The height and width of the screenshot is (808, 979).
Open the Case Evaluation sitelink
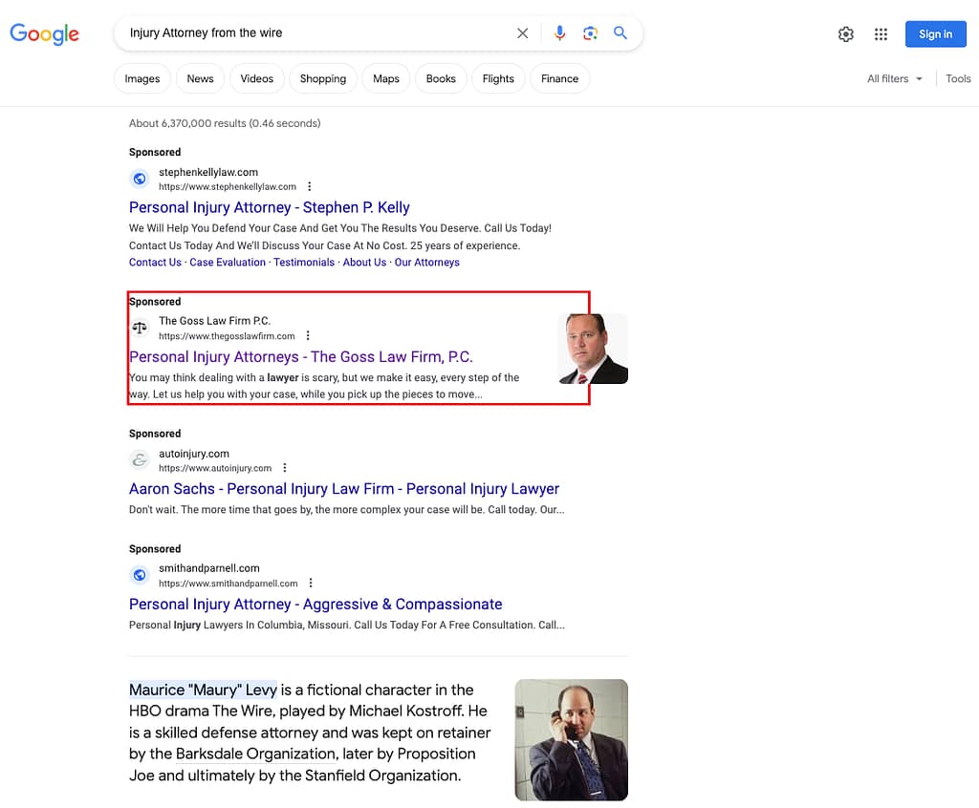pos(228,263)
